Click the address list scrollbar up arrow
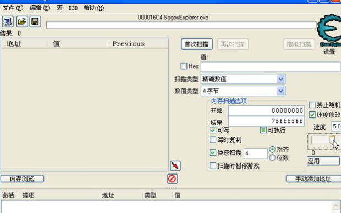Image resolution: width=341 pixels, height=213 pixels. point(335,205)
